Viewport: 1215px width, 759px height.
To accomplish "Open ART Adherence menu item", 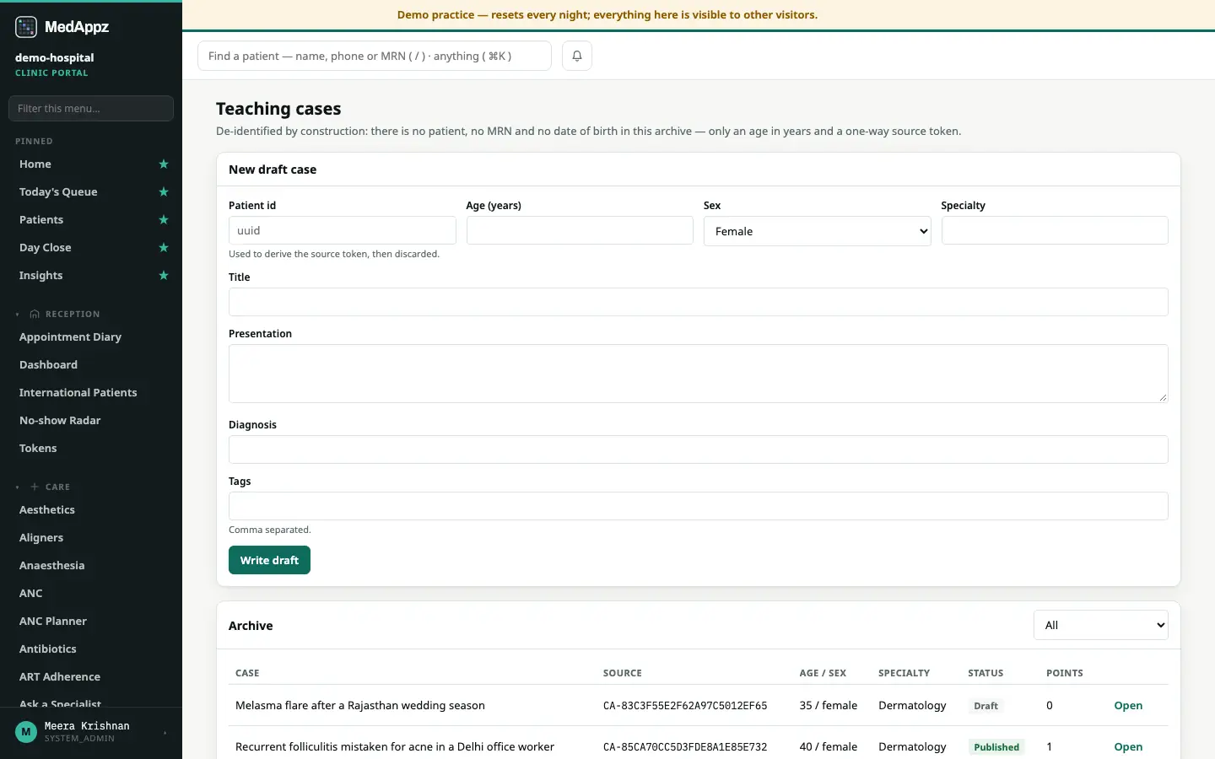I will [x=60, y=677].
